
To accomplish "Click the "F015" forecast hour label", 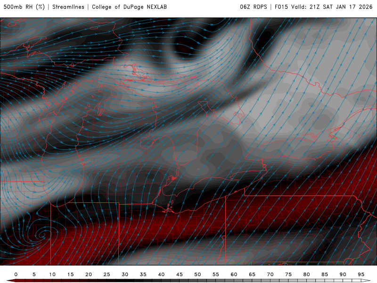I will point(281,7).
